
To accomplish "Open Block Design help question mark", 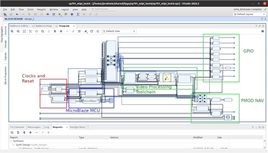I will point(262,19).
